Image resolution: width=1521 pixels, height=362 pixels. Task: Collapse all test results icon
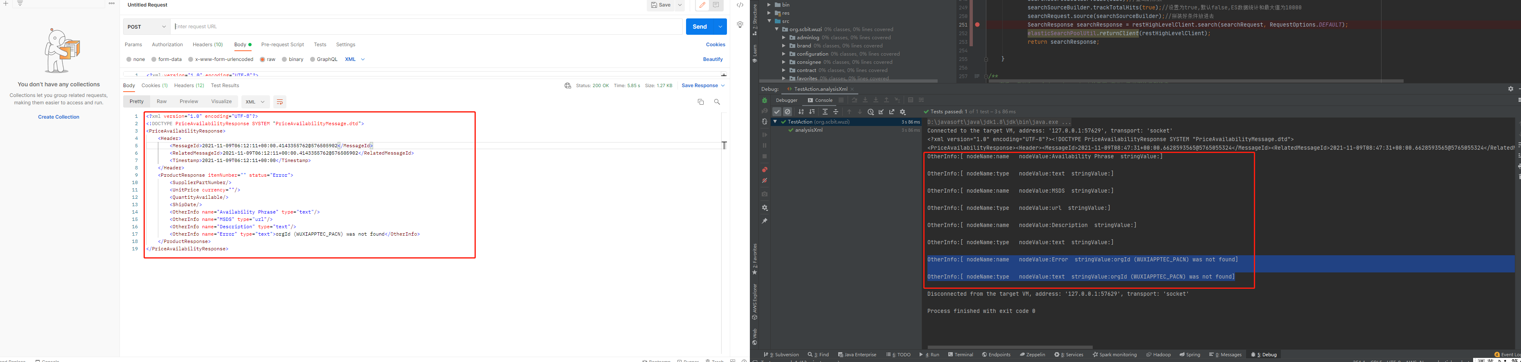(x=835, y=112)
